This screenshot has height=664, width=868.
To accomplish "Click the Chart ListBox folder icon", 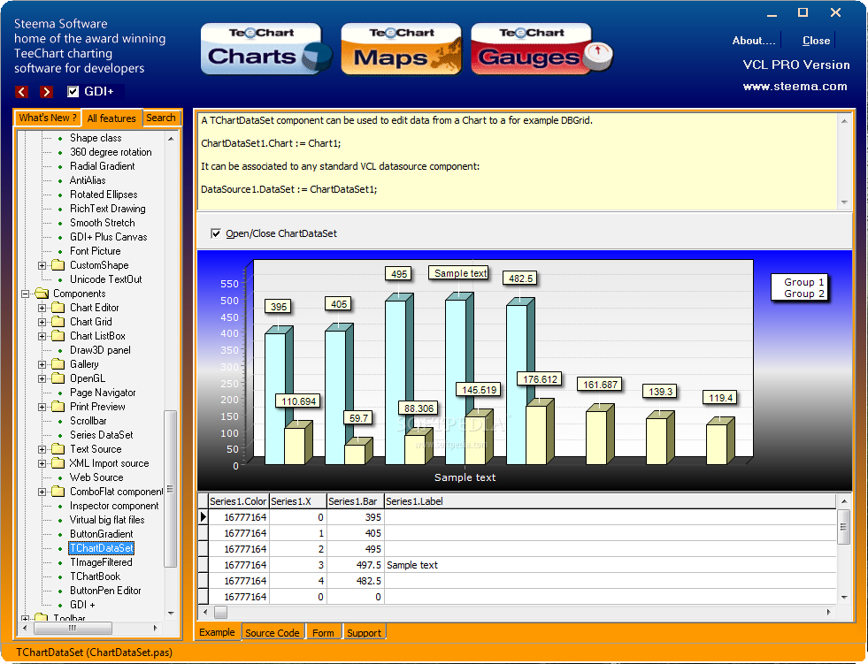I will 58,336.
